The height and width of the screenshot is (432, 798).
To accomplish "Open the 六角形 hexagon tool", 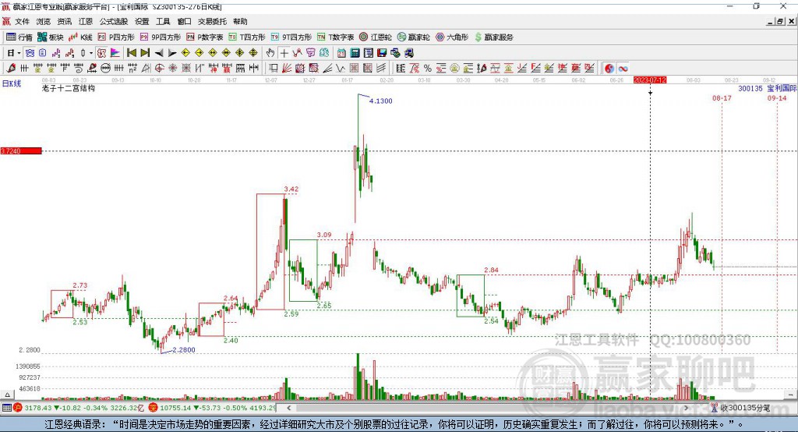I will tap(452, 37).
